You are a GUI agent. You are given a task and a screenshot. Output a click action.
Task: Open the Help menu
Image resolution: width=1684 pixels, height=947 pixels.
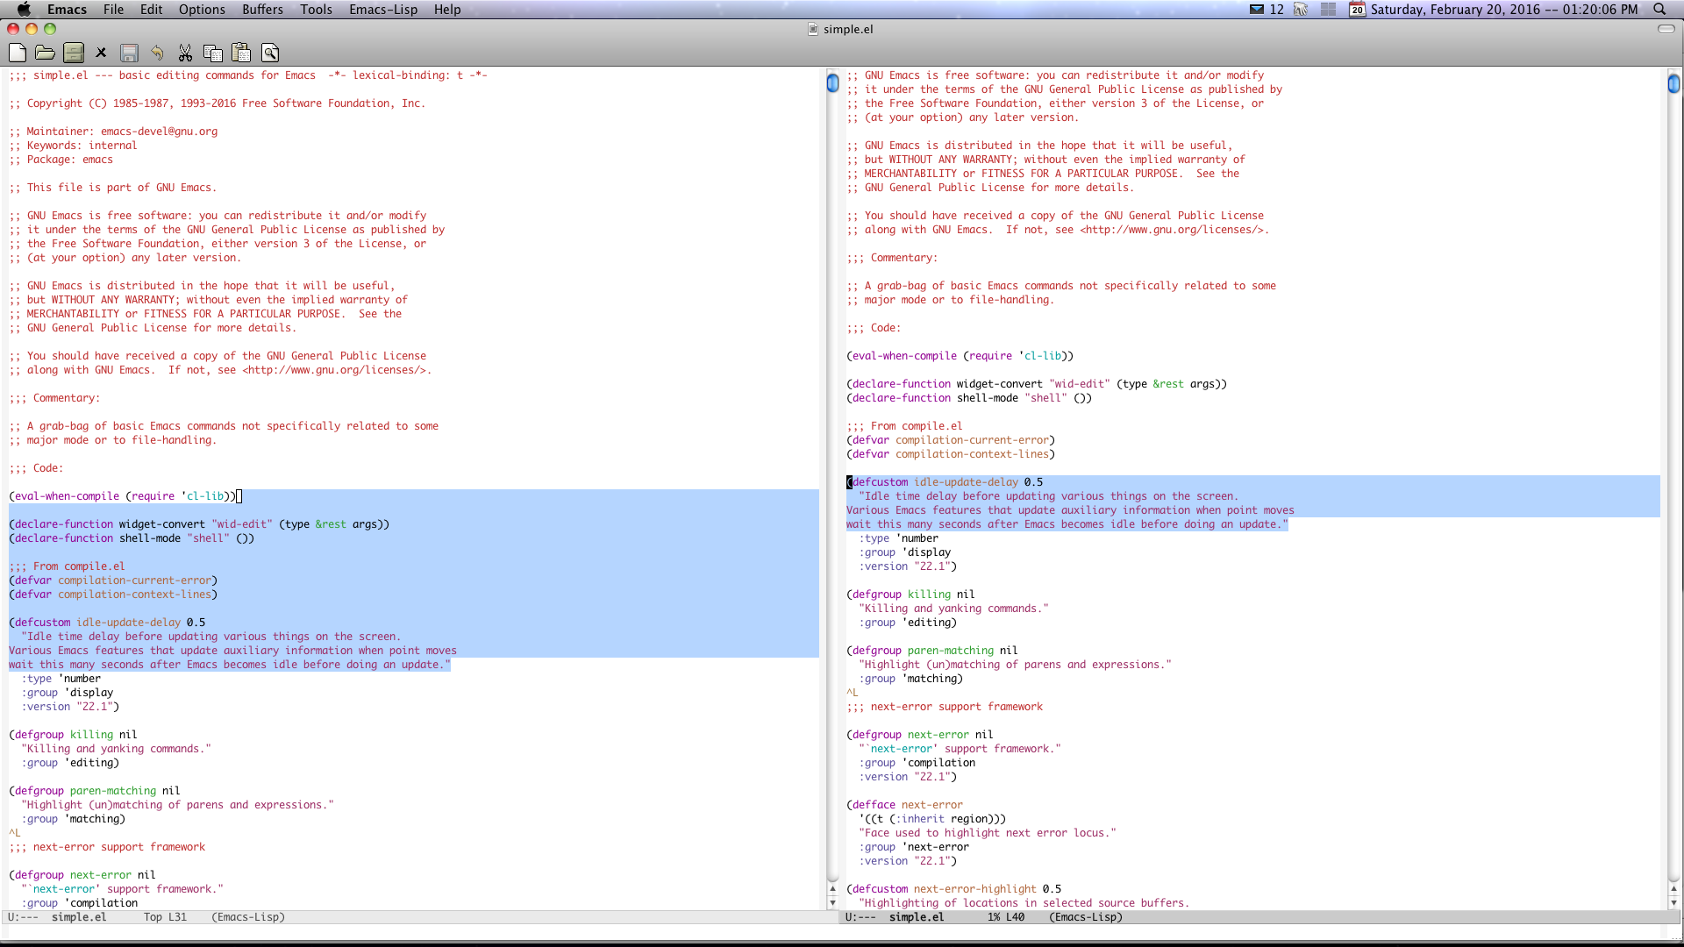point(447,9)
